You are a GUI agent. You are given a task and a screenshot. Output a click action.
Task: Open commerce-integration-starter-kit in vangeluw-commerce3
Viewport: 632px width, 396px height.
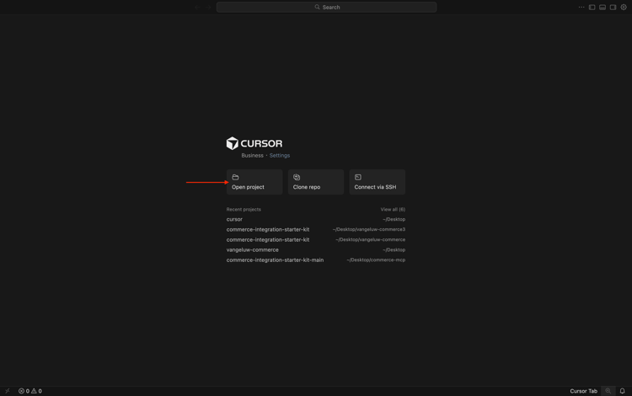[316, 230]
